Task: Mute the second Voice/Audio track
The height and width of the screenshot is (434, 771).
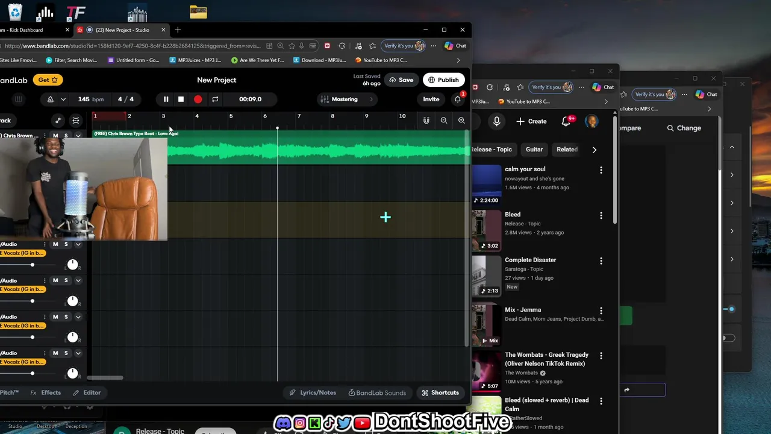Action: coord(55,244)
